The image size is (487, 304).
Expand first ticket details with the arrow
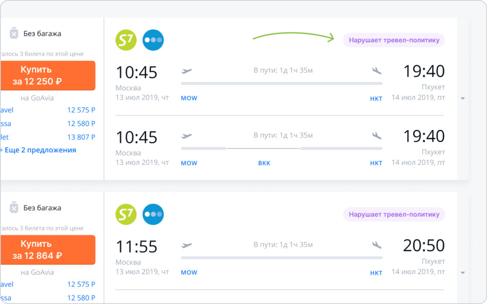click(x=462, y=98)
